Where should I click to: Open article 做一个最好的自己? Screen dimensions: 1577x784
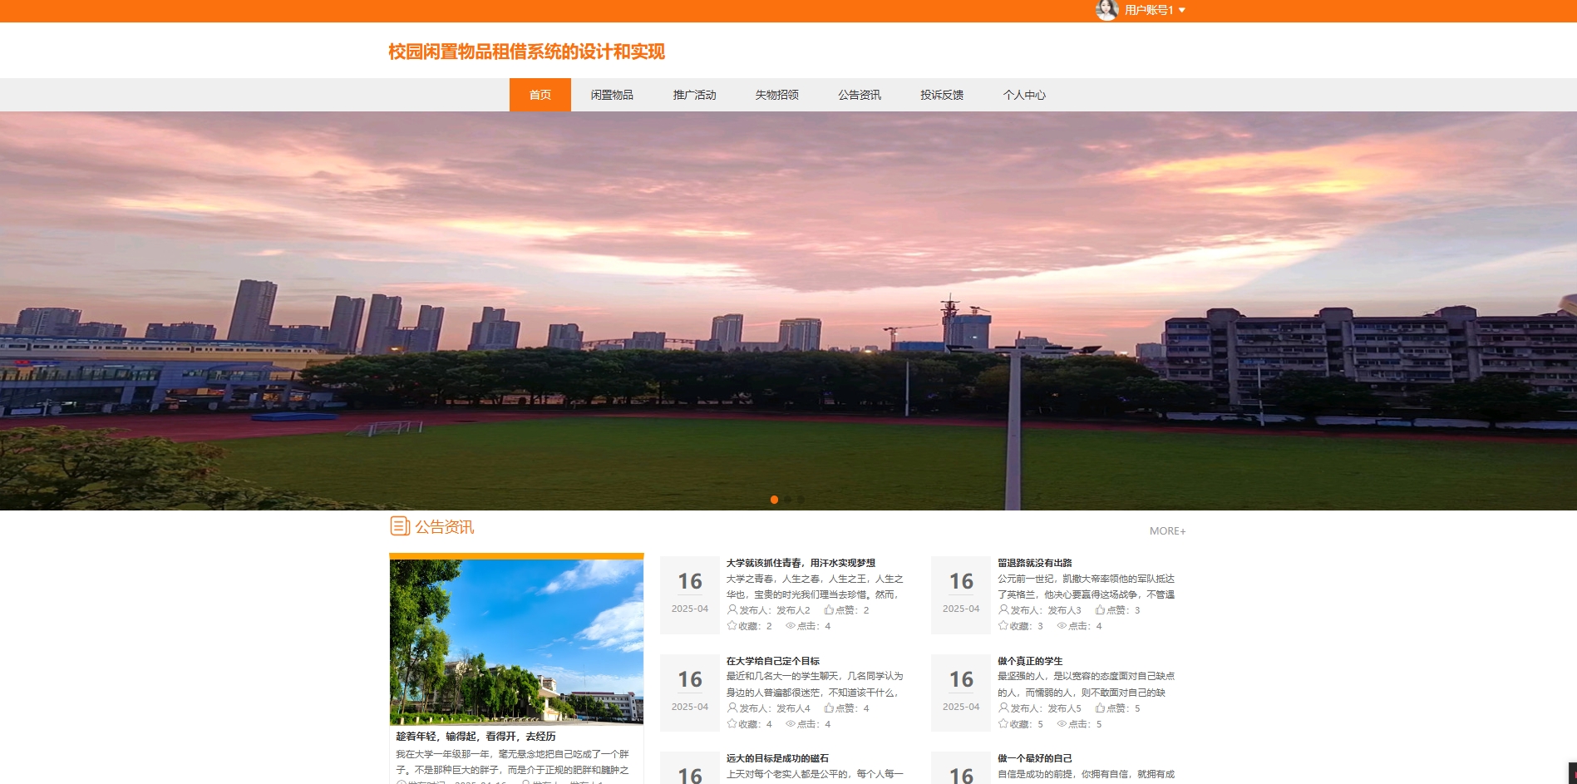(1035, 758)
